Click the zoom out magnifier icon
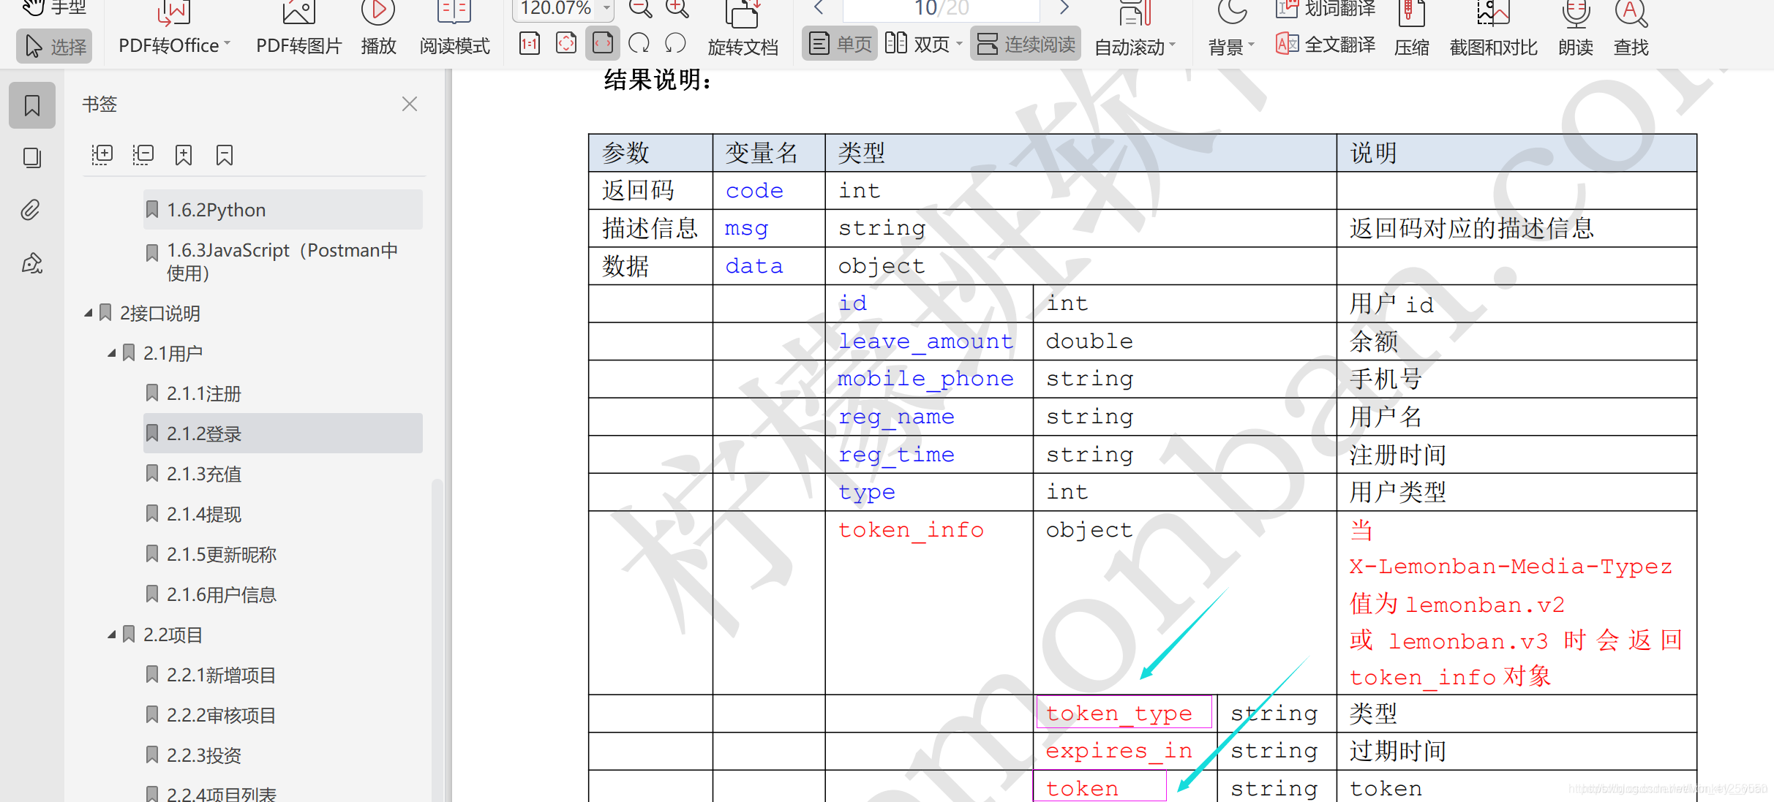 (x=640, y=8)
